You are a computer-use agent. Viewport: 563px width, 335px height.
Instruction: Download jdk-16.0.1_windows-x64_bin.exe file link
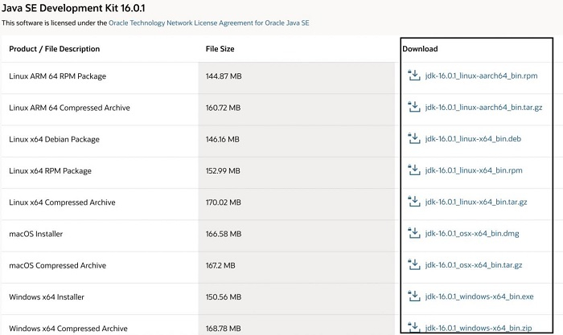pos(479,296)
